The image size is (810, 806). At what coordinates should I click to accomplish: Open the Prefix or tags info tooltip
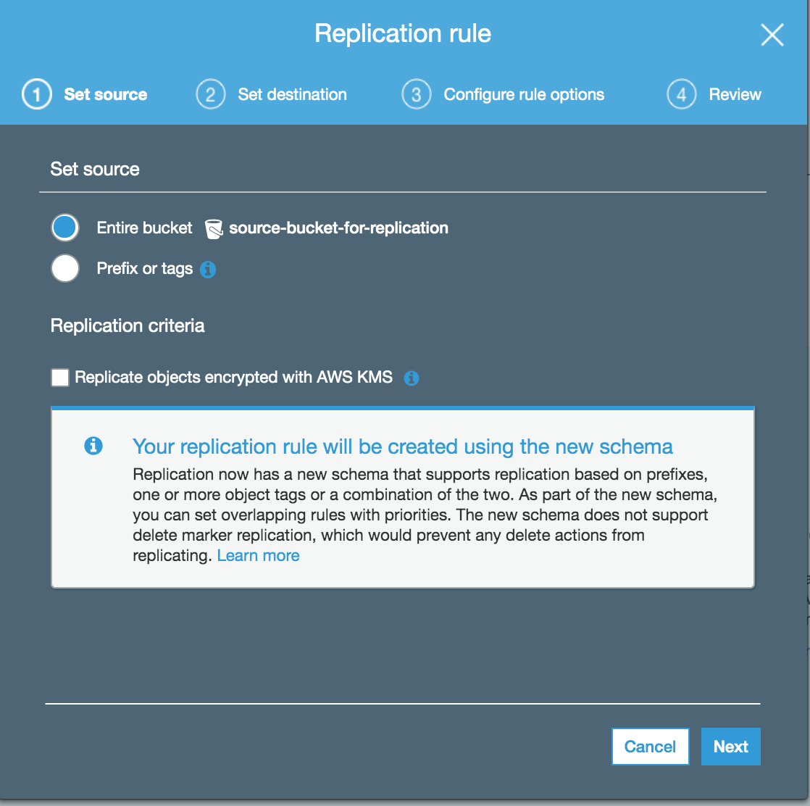(x=209, y=269)
